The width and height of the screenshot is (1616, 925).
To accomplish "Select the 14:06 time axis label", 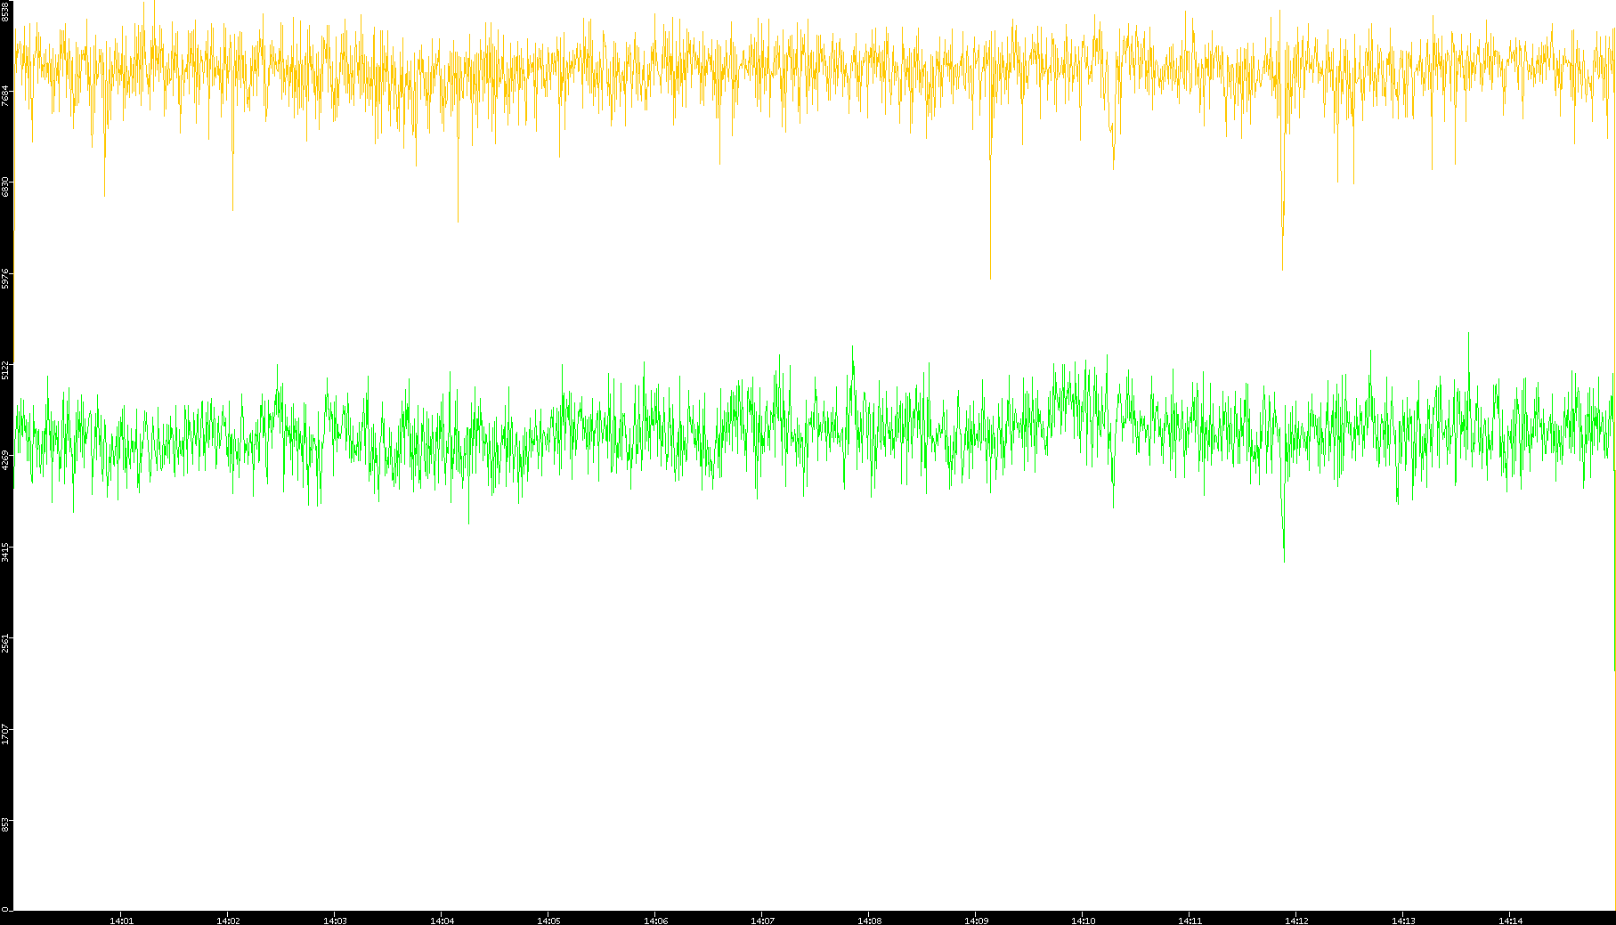I will point(655,920).
